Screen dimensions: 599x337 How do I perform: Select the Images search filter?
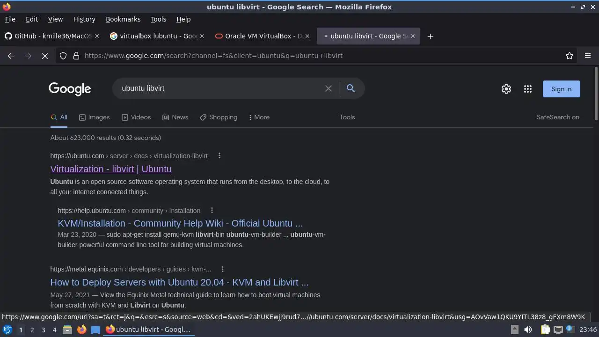(94, 117)
